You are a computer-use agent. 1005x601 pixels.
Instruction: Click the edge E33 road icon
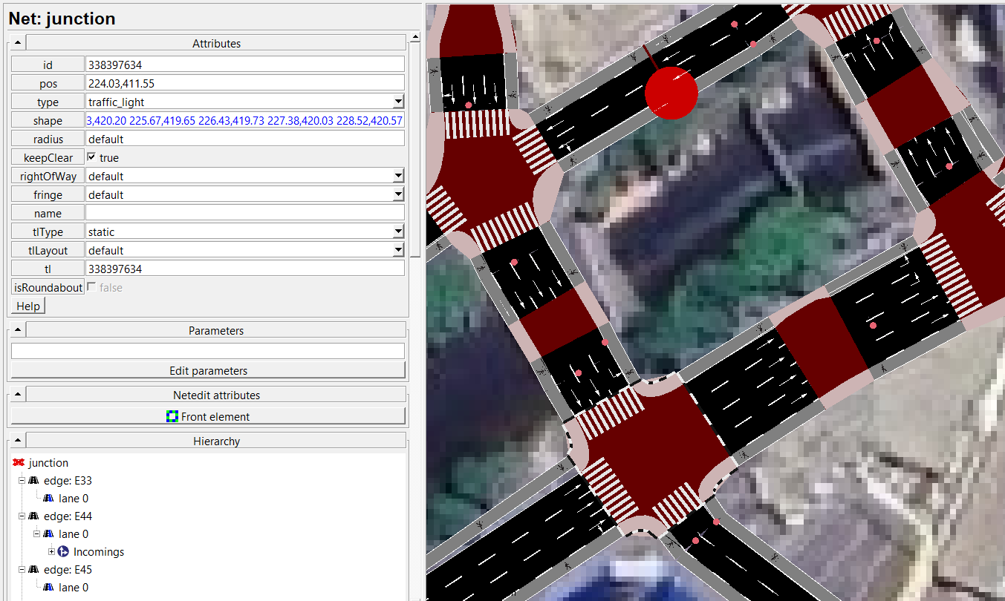click(33, 481)
